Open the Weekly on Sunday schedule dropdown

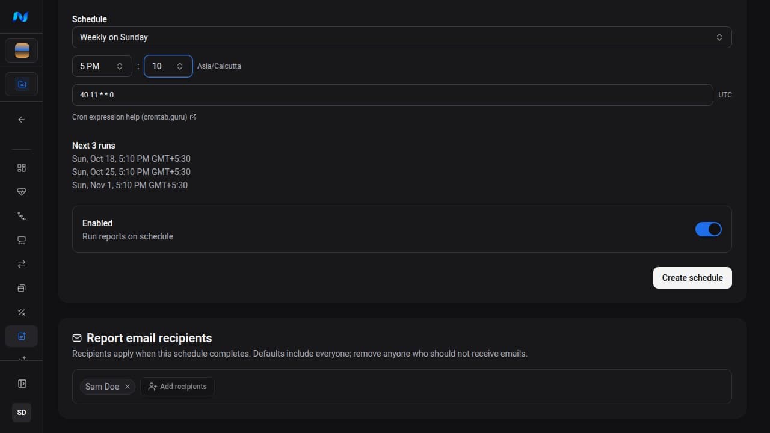[402, 37]
